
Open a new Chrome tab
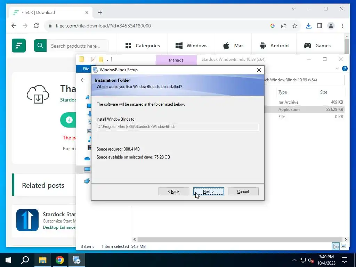[100, 13]
